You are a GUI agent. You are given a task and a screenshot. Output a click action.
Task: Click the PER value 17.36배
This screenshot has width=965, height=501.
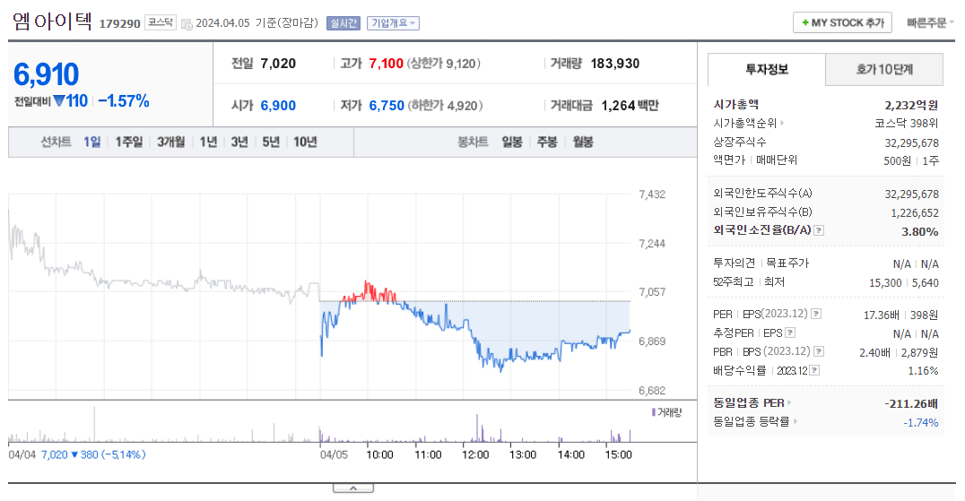click(882, 315)
